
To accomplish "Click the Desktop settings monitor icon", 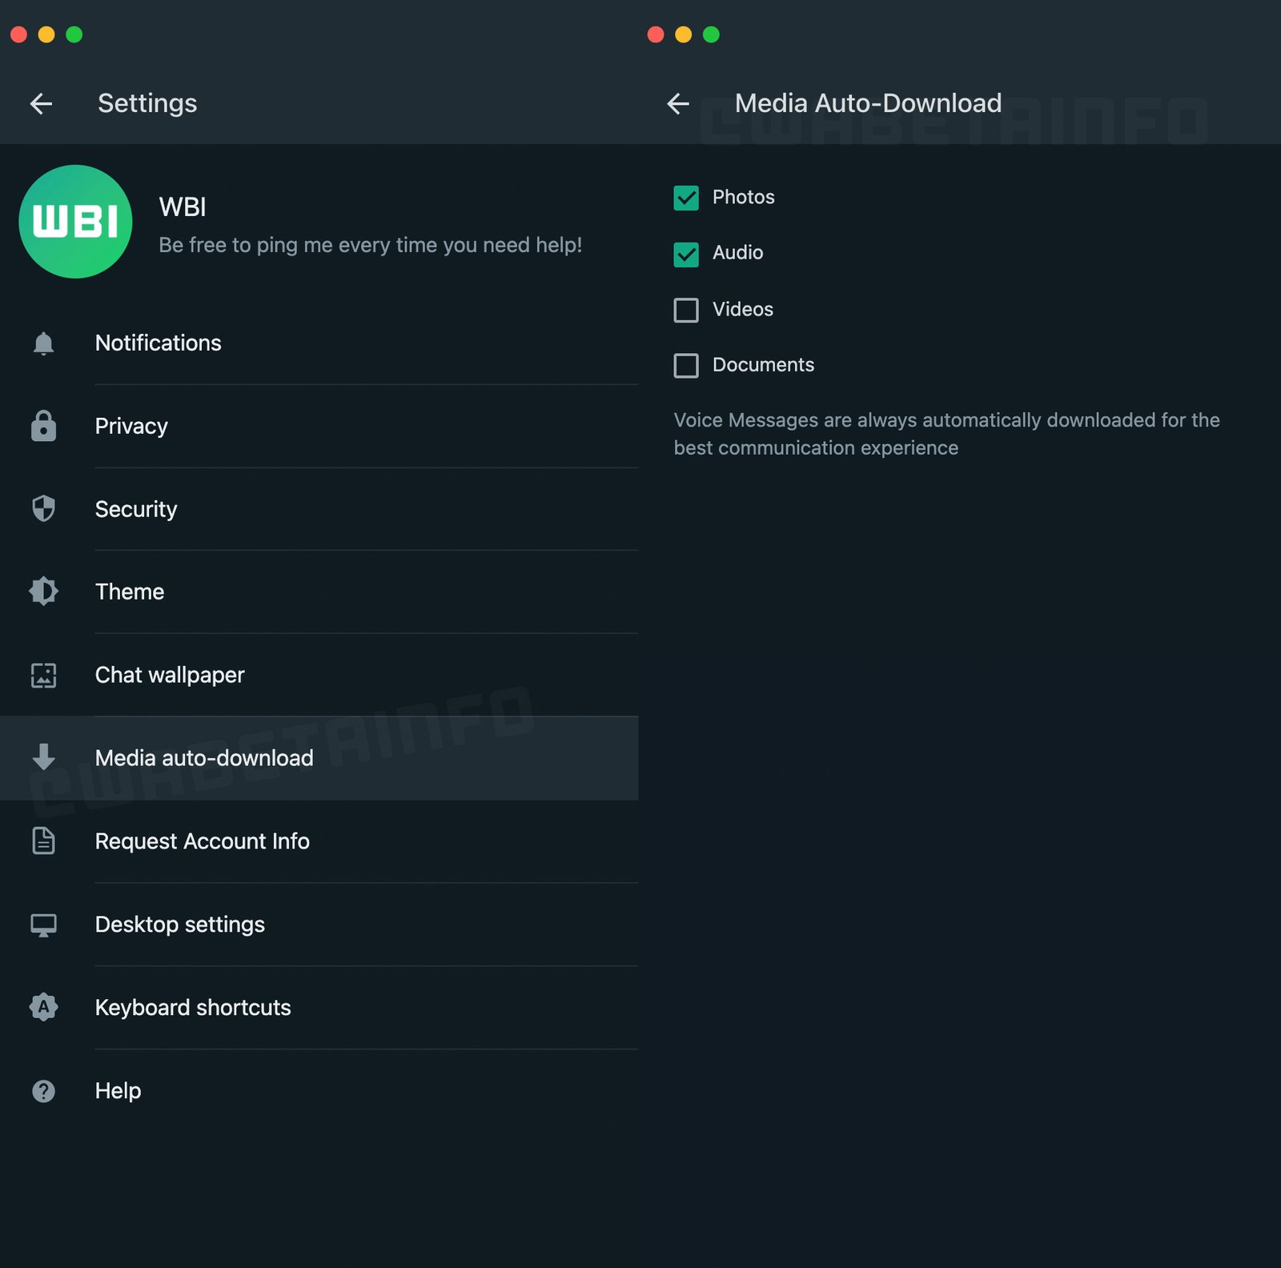I will tap(43, 925).
